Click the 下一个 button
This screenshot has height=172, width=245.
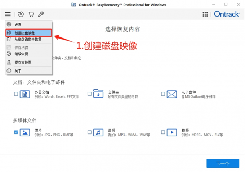click(x=223, y=163)
